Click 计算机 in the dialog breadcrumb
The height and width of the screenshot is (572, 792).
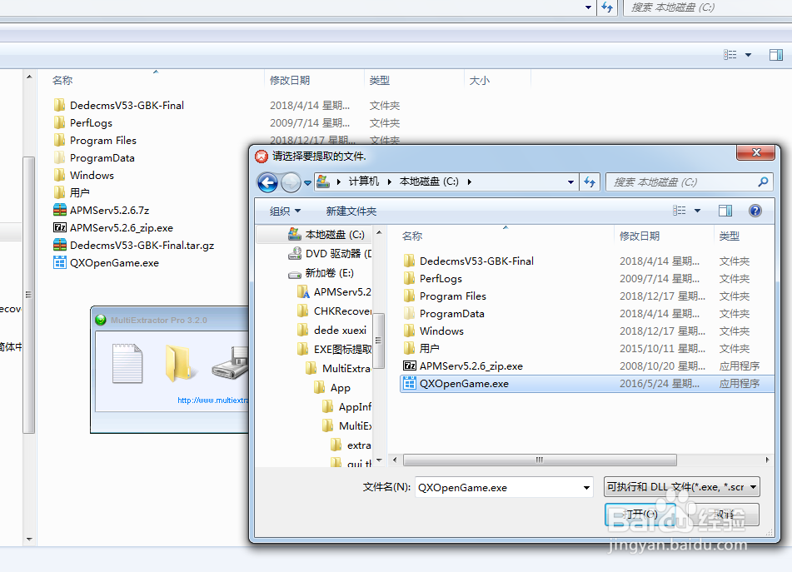pos(364,182)
